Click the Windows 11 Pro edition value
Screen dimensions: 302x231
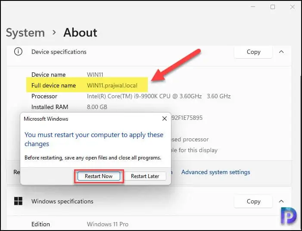(107, 224)
